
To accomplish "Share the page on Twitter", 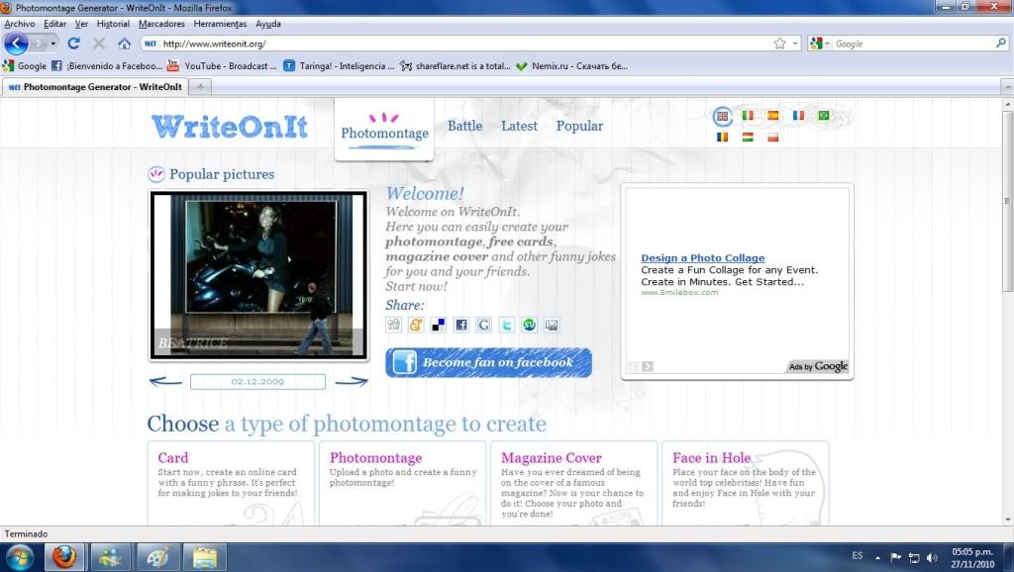I will point(506,325).
